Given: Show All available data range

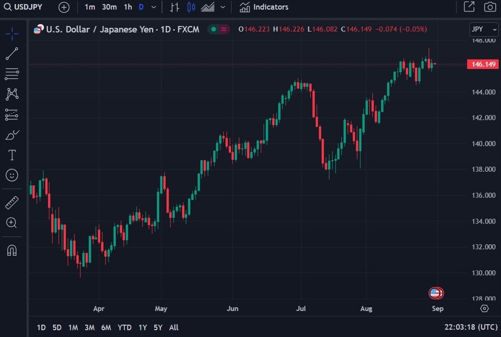Looking at the screenshot, I should tap(174, 328).
